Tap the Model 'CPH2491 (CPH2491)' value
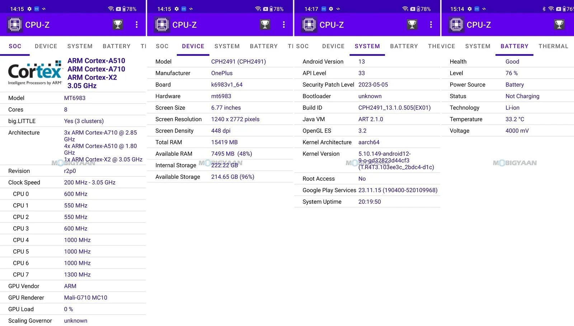The height and width of the screenshot is (326, 574). point(239,61)
